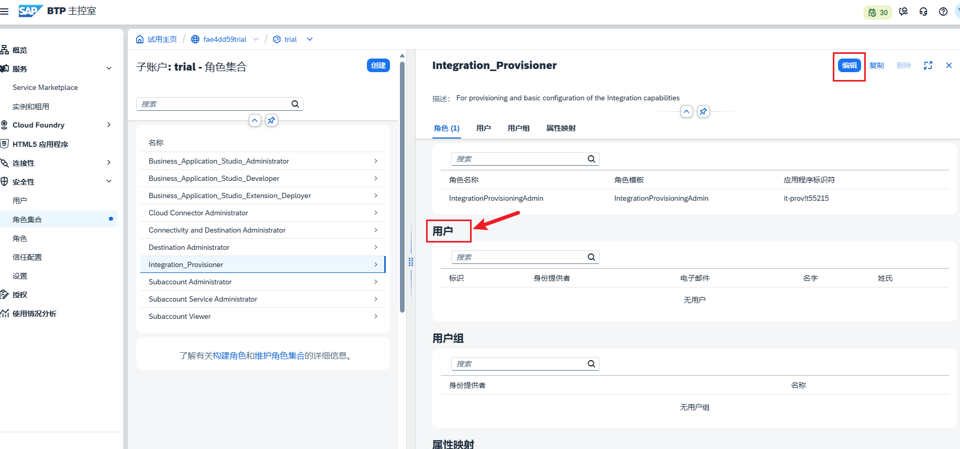Click the 复制 button

877,65
